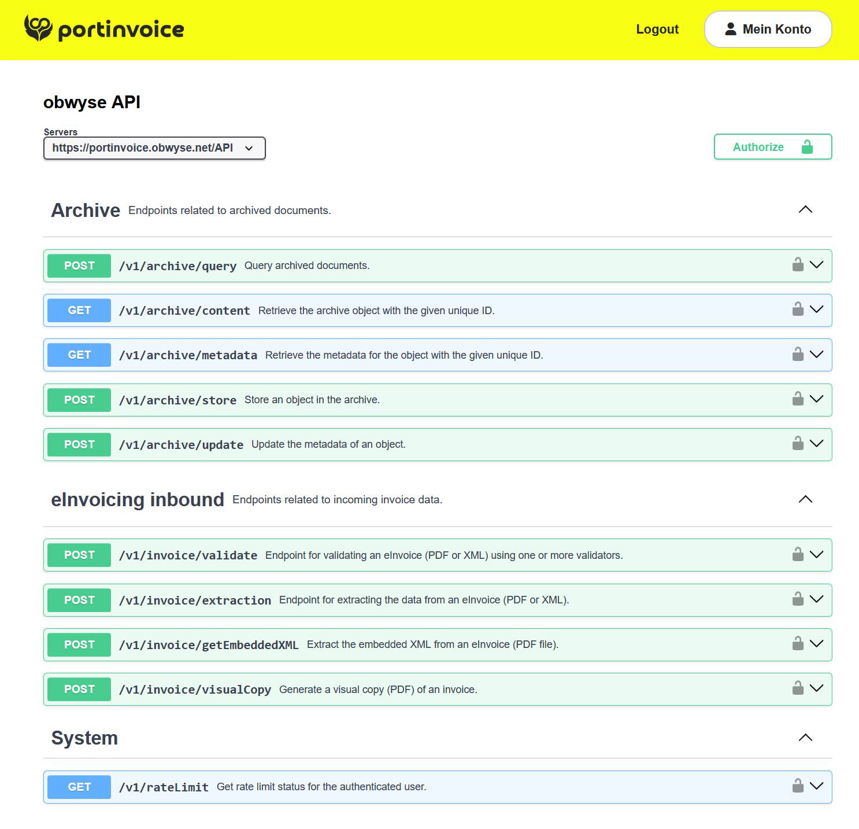Click the /v1/rateLimit path text
The width and height of the screenshot is (859, 829).
(164, 787)
